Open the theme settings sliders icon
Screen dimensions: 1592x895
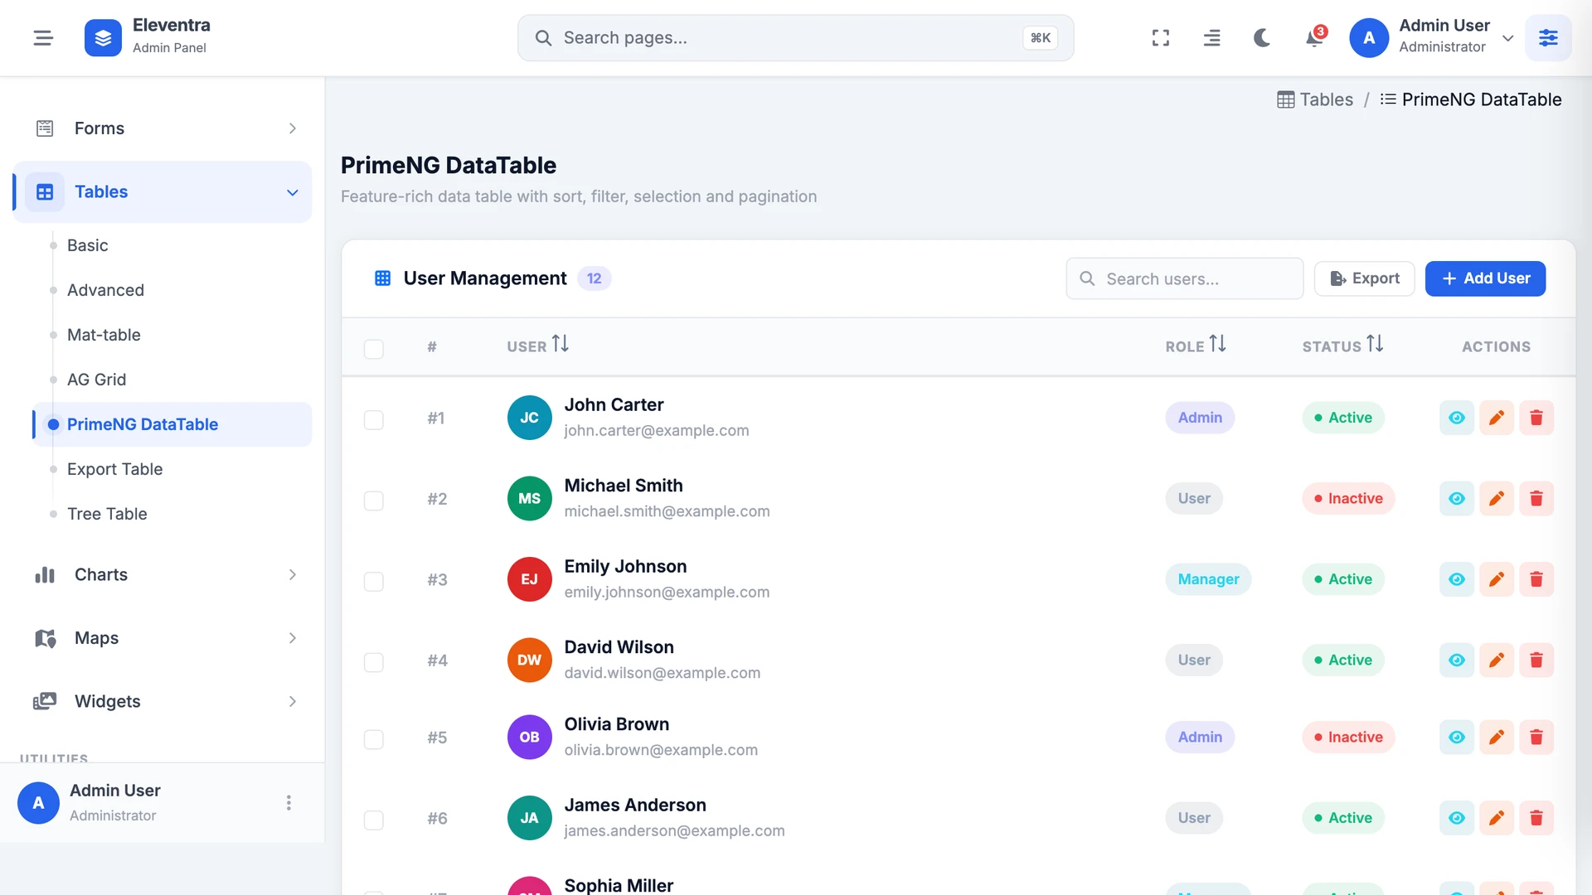(x=1548, y=38)
